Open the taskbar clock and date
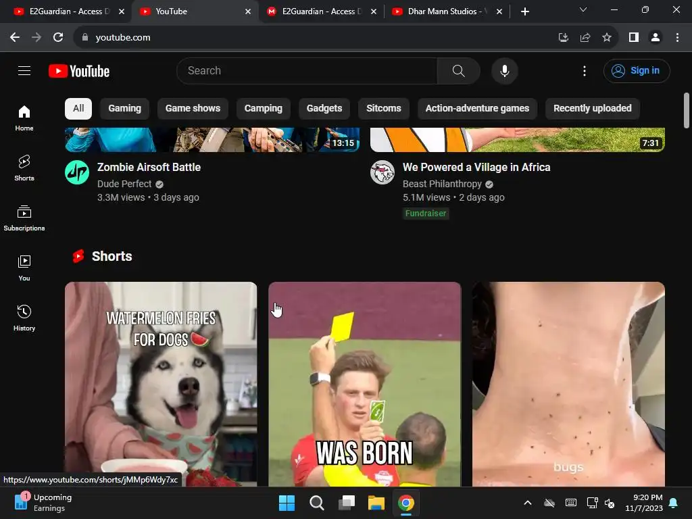This screenshot has height=519, width=692. coord(643,503)
